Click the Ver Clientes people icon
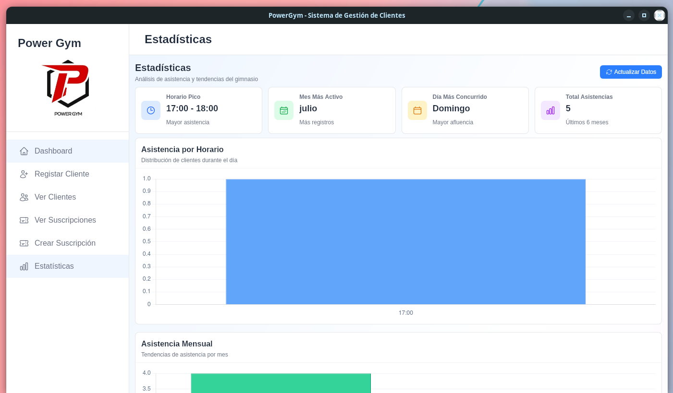 [24, 197]
